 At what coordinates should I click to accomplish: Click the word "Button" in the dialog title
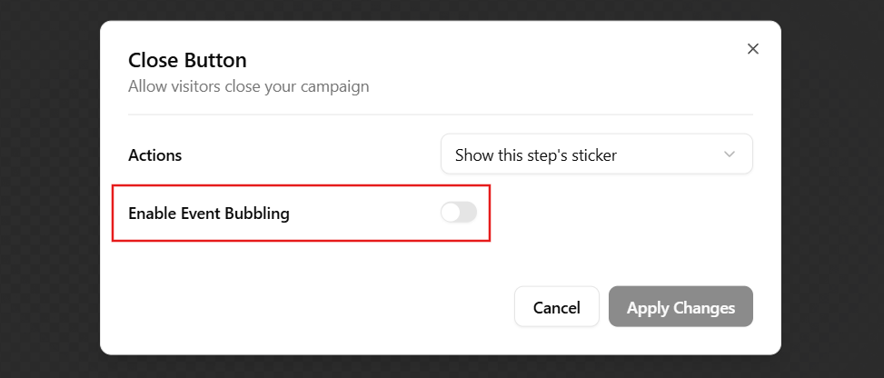pyautogui.click(x=214, y=61)
